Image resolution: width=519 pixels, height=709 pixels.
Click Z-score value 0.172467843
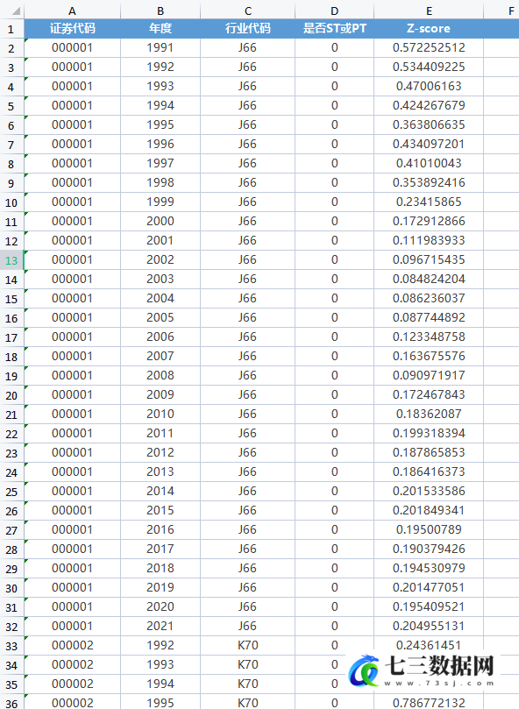pos(429,394)
